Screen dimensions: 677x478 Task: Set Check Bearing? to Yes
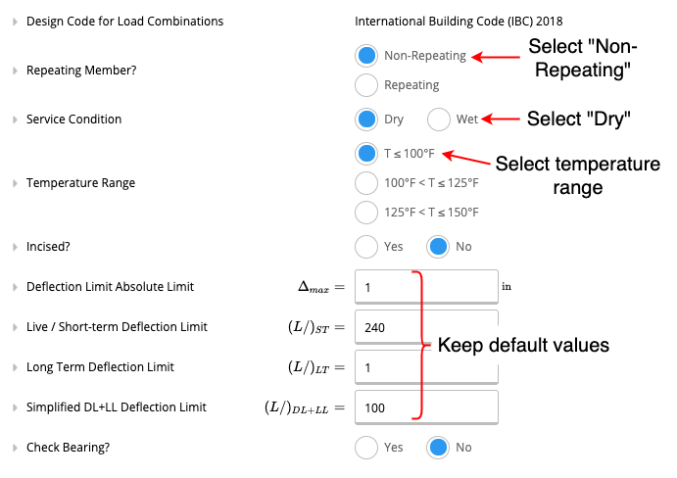(x=366, y=448)
